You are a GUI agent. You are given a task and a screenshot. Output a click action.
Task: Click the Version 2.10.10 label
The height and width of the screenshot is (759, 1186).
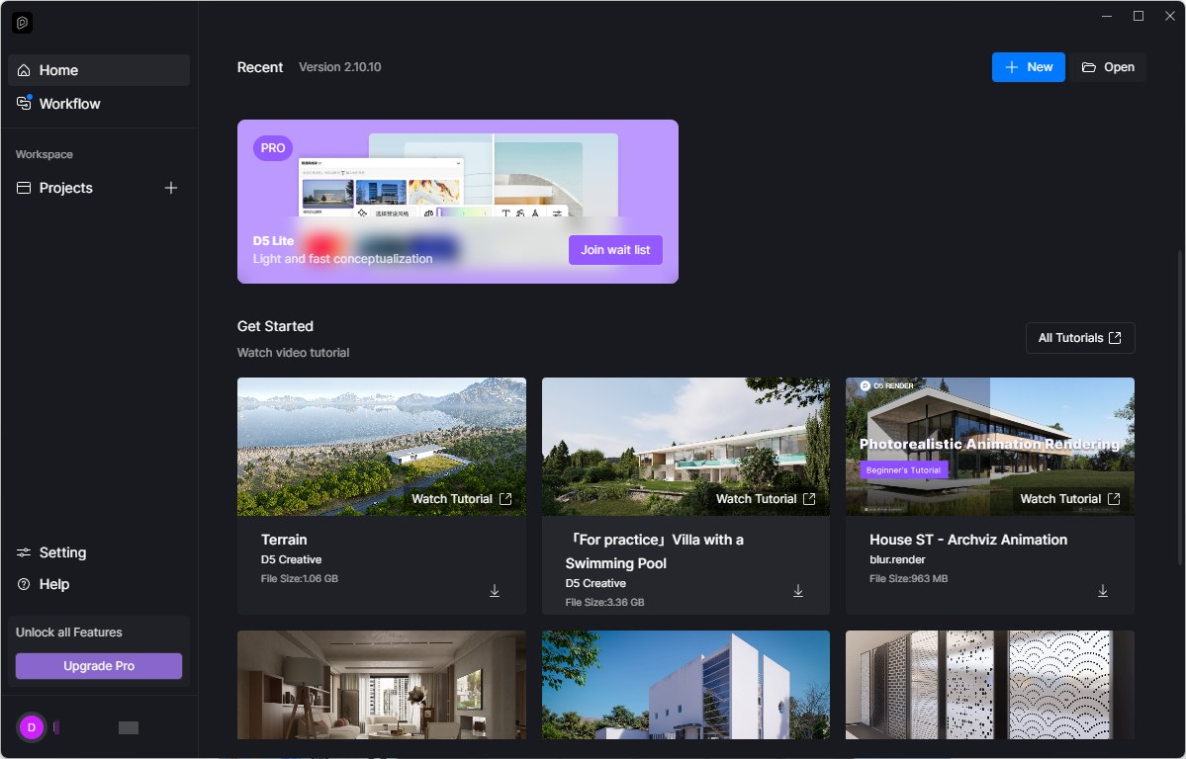[339, 67]
